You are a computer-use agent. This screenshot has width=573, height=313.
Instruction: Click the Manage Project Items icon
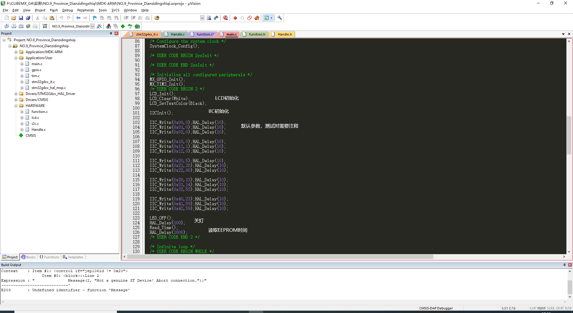(x=109, y=26)
